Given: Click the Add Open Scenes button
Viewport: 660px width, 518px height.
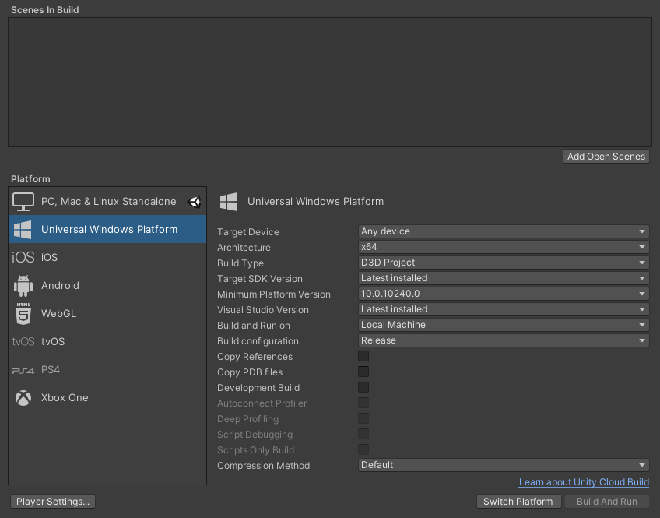Looking at the screenshot, I should click(606, 156).
